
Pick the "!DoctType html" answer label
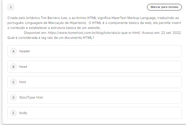point(31,97)
